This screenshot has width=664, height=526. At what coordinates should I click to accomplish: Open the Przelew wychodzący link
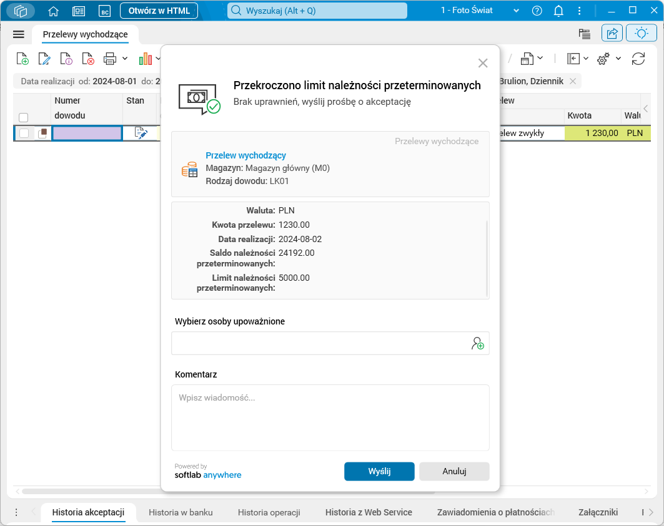245,155
